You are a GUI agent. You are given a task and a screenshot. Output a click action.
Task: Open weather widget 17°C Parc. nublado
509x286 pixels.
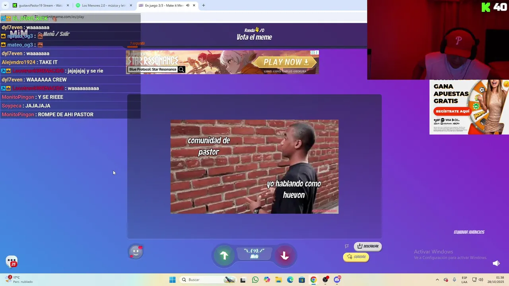tap(19, 280)
